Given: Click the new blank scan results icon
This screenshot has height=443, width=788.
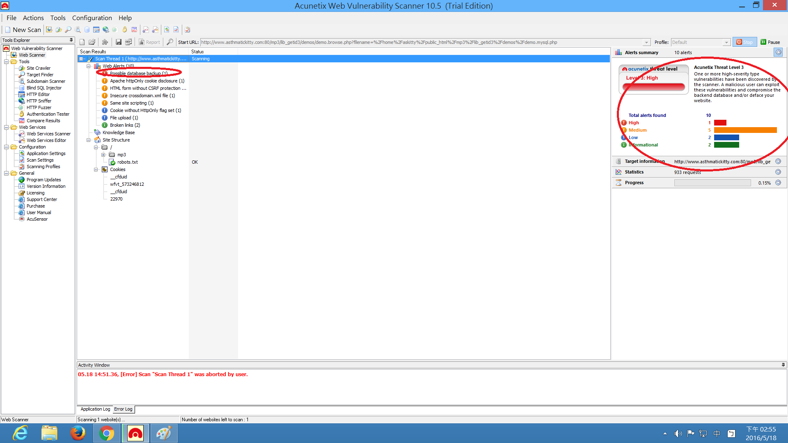Looking at the screenshot, I should pos(82,42).
